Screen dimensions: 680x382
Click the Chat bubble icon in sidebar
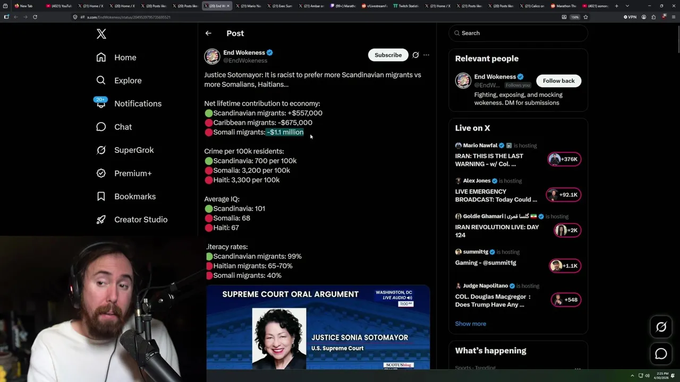(x=101, y=127)
